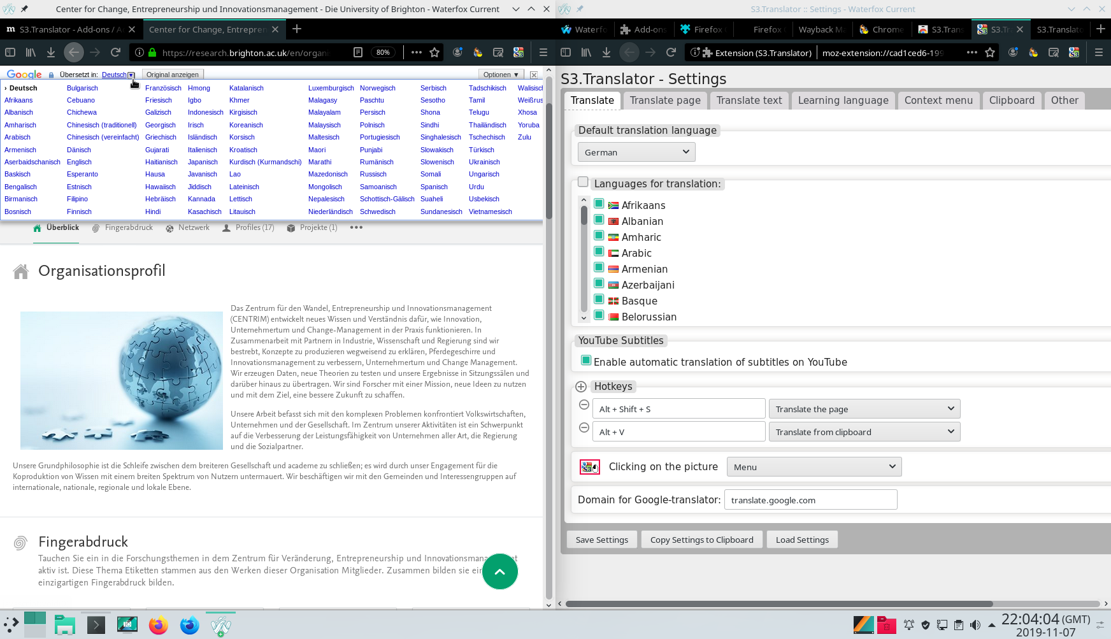The height and width of the screenshot is (639, 1111).
Task: Toggle sidebar in the left browser window
Action: (10, 52)
